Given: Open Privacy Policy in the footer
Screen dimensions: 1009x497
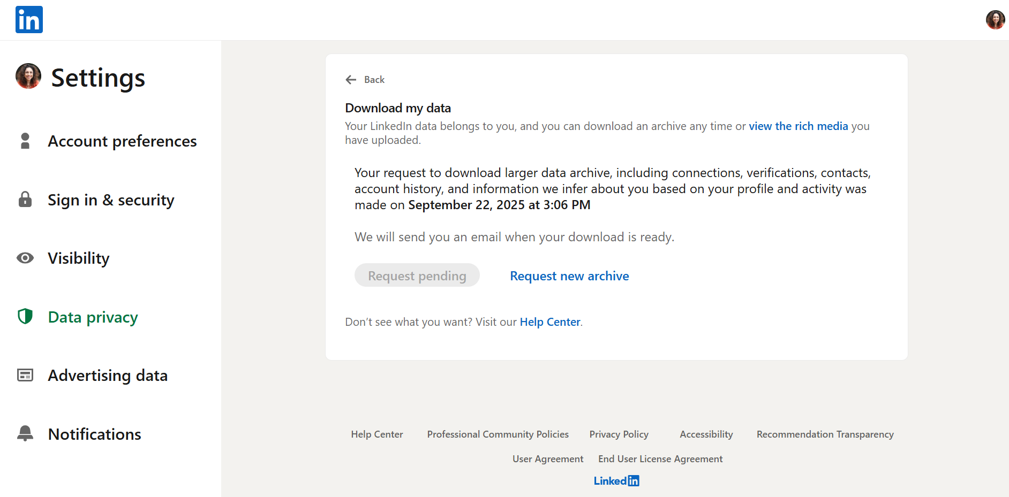Looking at the screenshot, I should (x=619, y=434).
